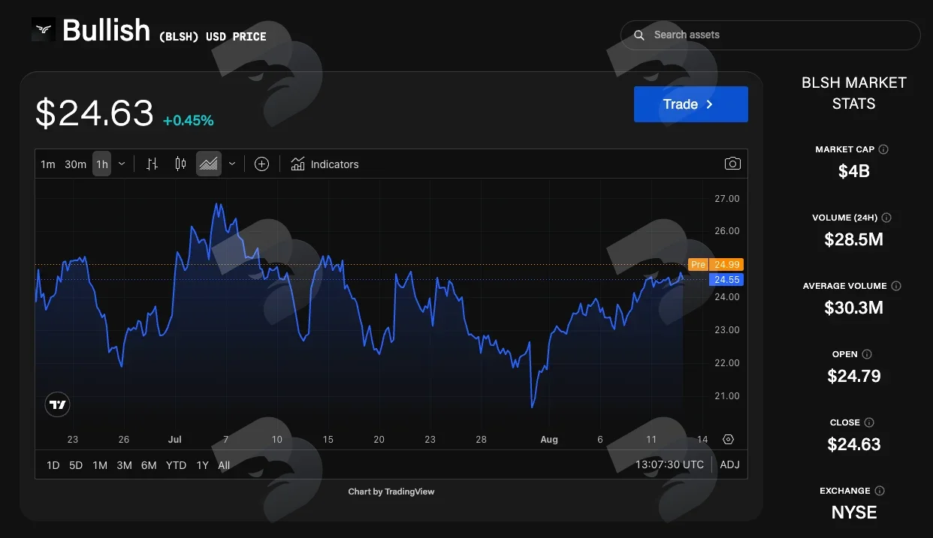
Task: Open the timezone menu at 13:07:30 UTC
Action: (x=669, y=464)
